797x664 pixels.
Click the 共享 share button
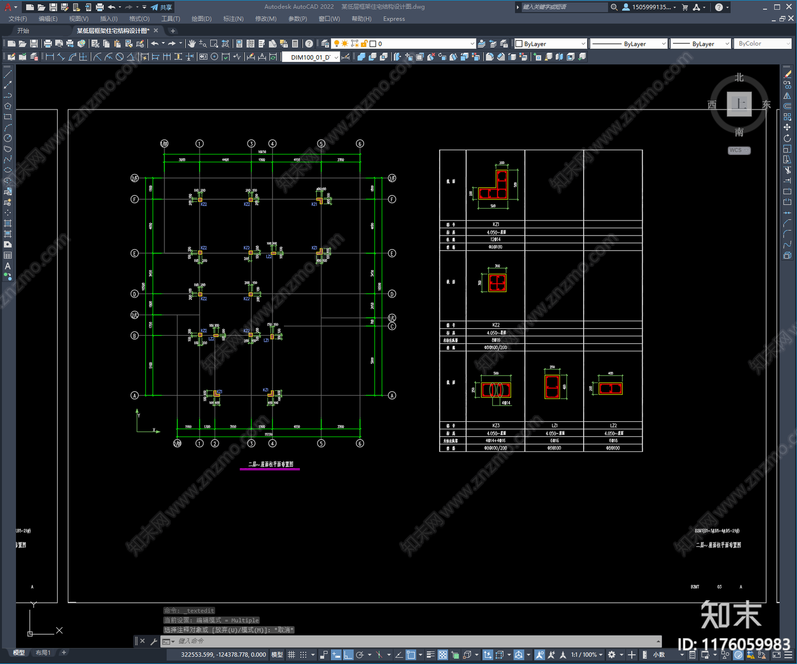161,7
